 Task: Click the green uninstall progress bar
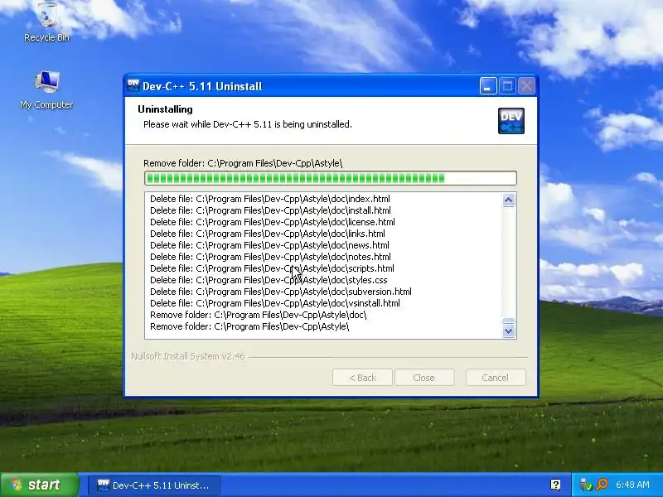coord(330,178)
